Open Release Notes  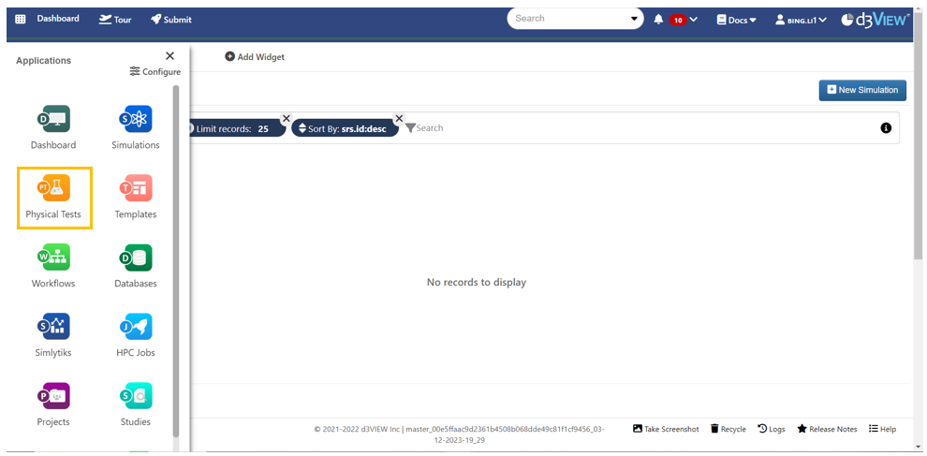(x=827, y=429)
